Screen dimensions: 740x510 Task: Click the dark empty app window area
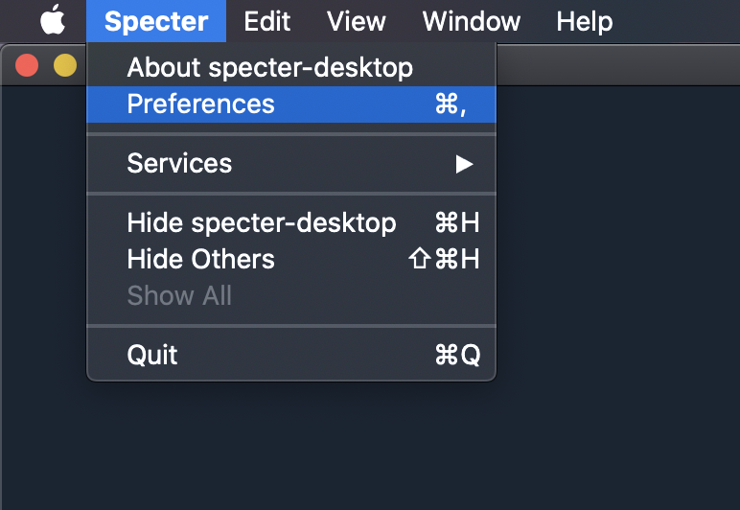click(x=613, y=288)
